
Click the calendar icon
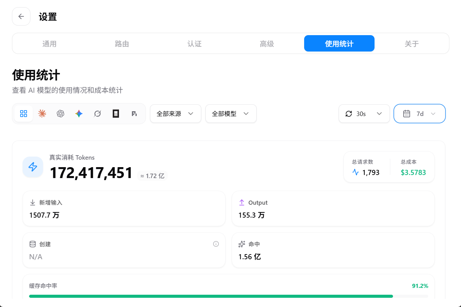pyautogui.click(x=407, y=114)
